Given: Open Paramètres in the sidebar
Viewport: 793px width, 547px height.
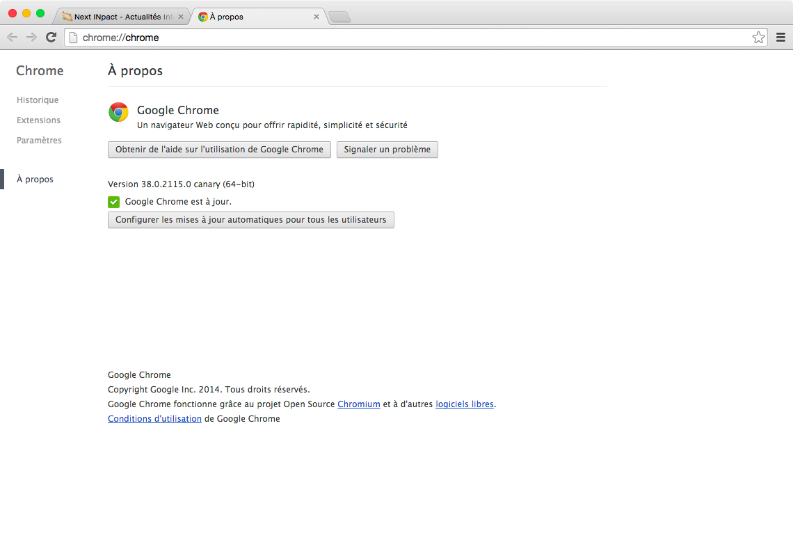Looking at the screenshot, I should click(x=39, y=141).
